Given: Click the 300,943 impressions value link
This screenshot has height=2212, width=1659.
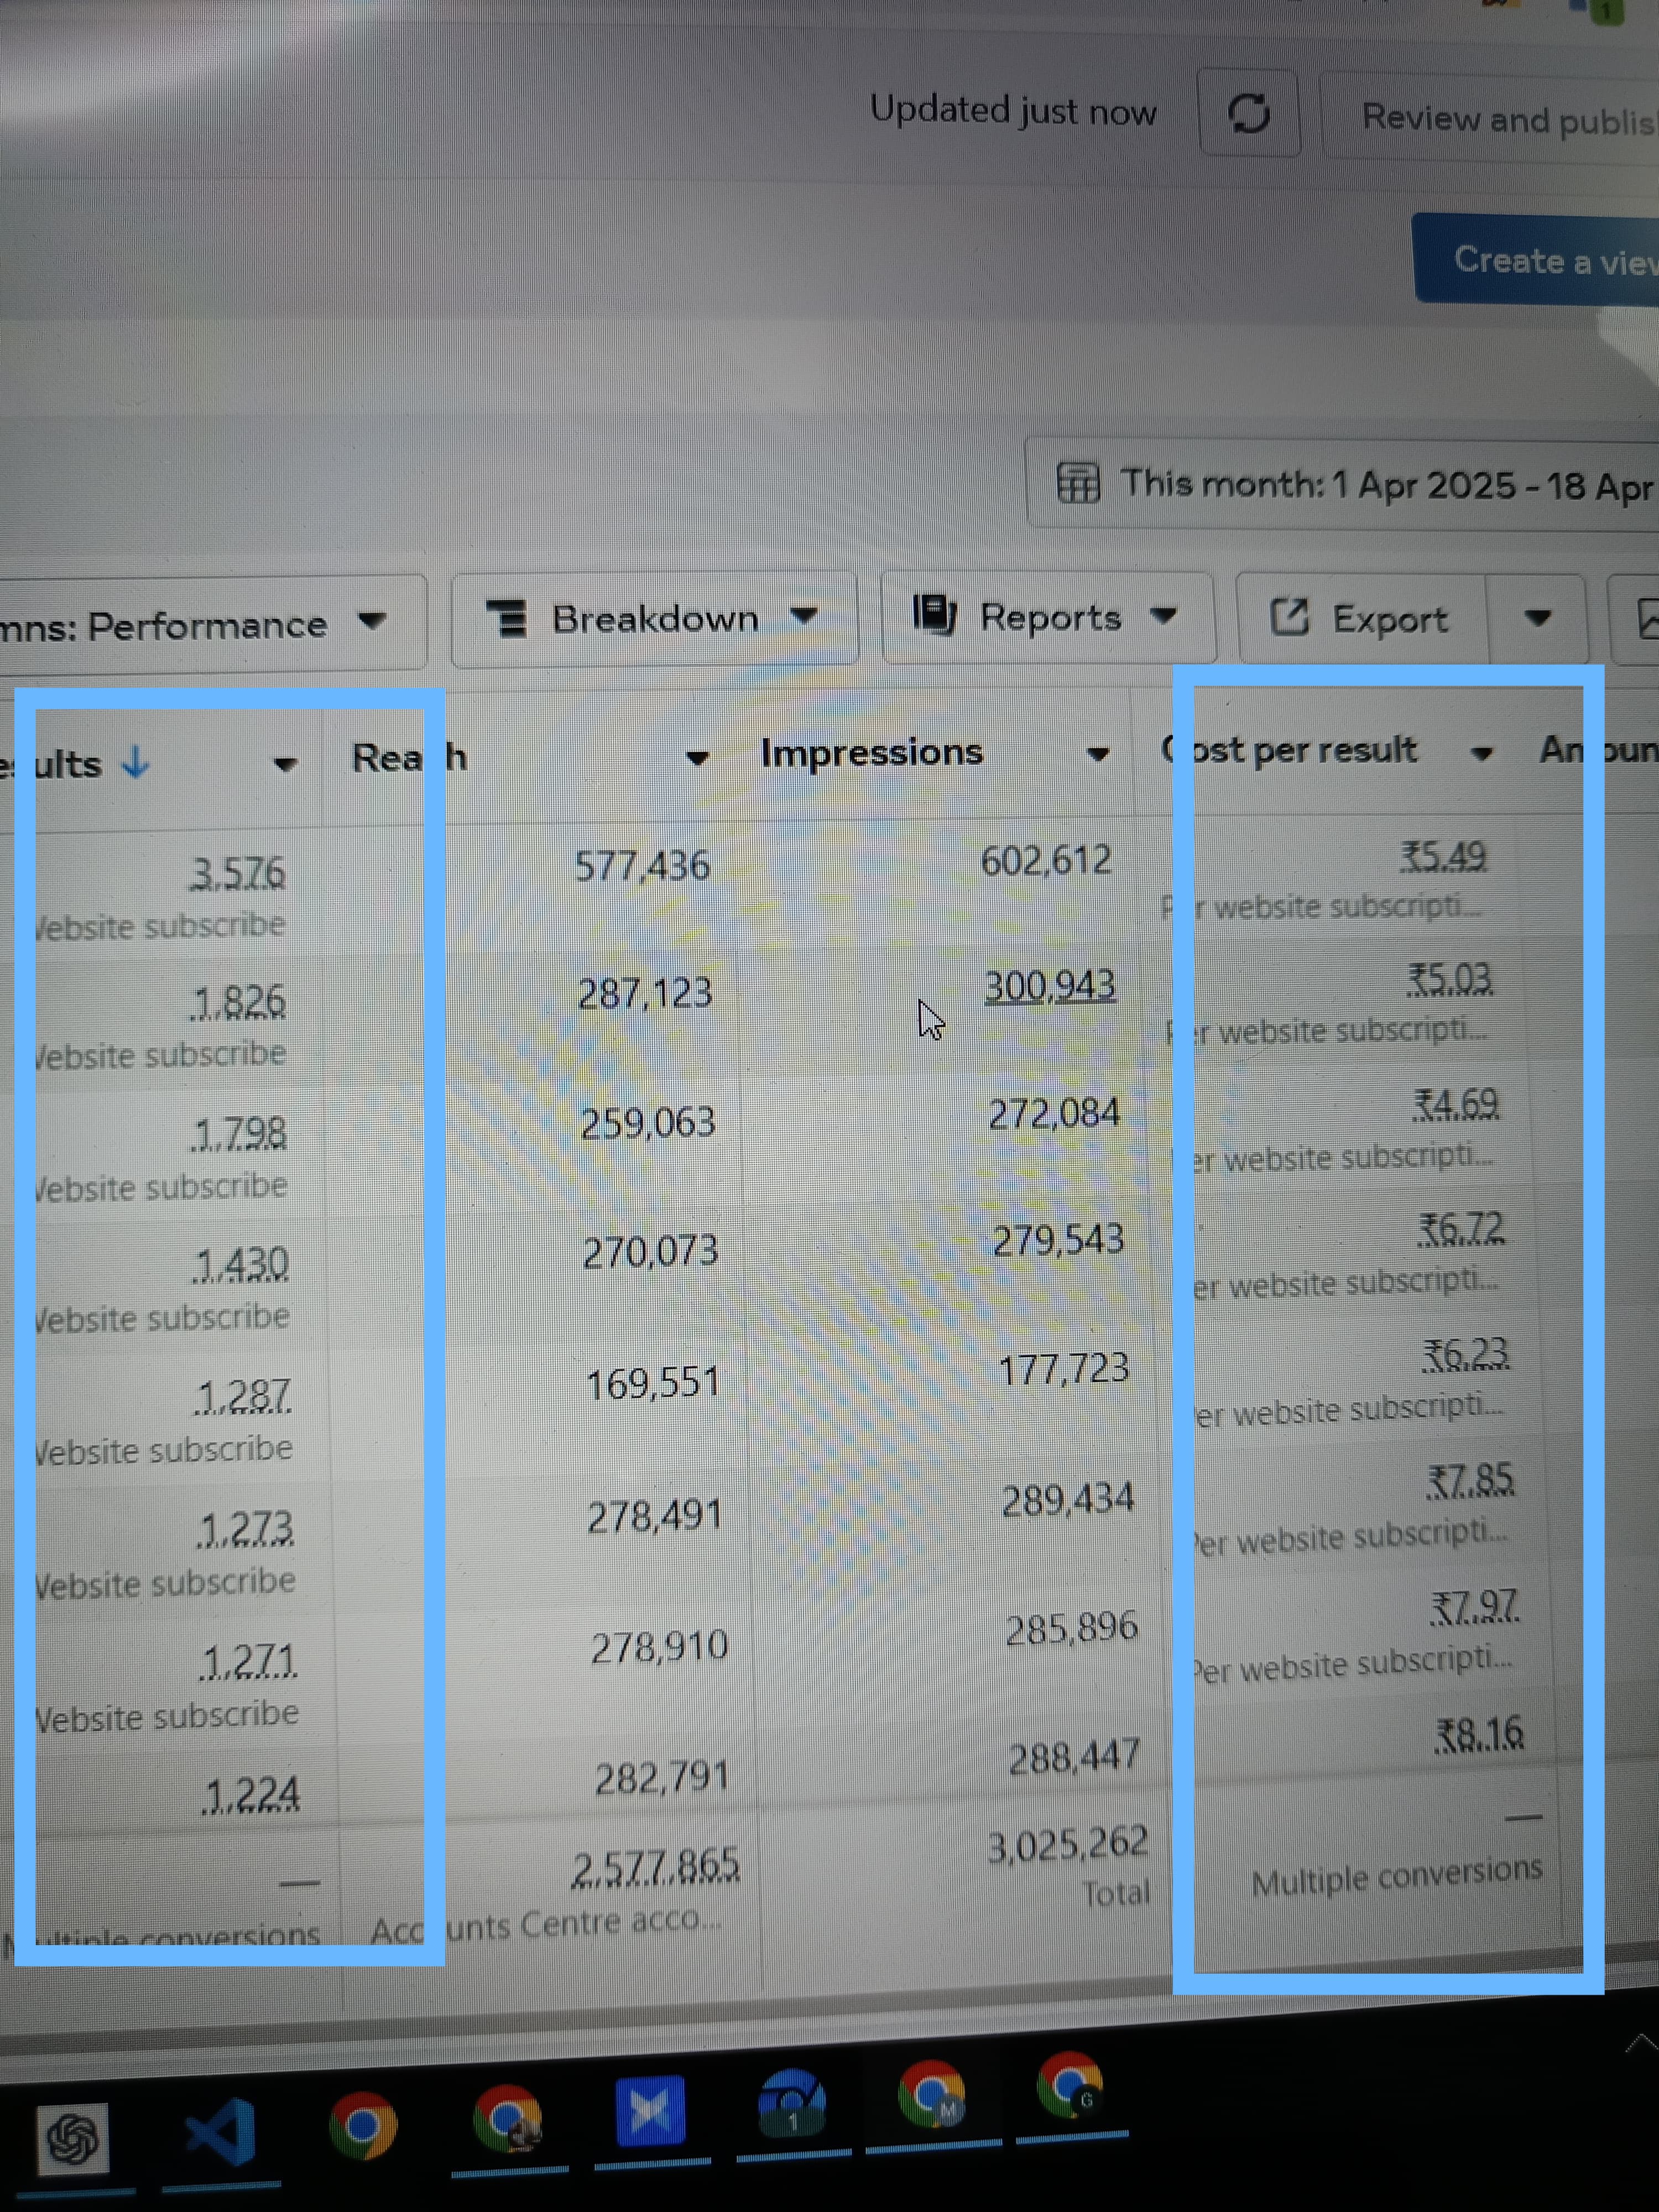Looking at the screenshot, I should tap(1050, 986).
